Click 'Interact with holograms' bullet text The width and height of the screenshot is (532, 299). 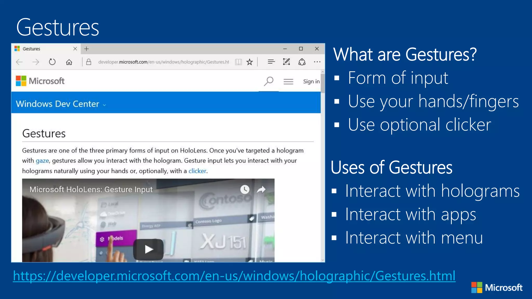(432, 192)
